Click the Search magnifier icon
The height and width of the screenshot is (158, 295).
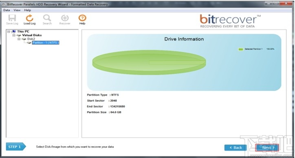click(x=47, y=18)
